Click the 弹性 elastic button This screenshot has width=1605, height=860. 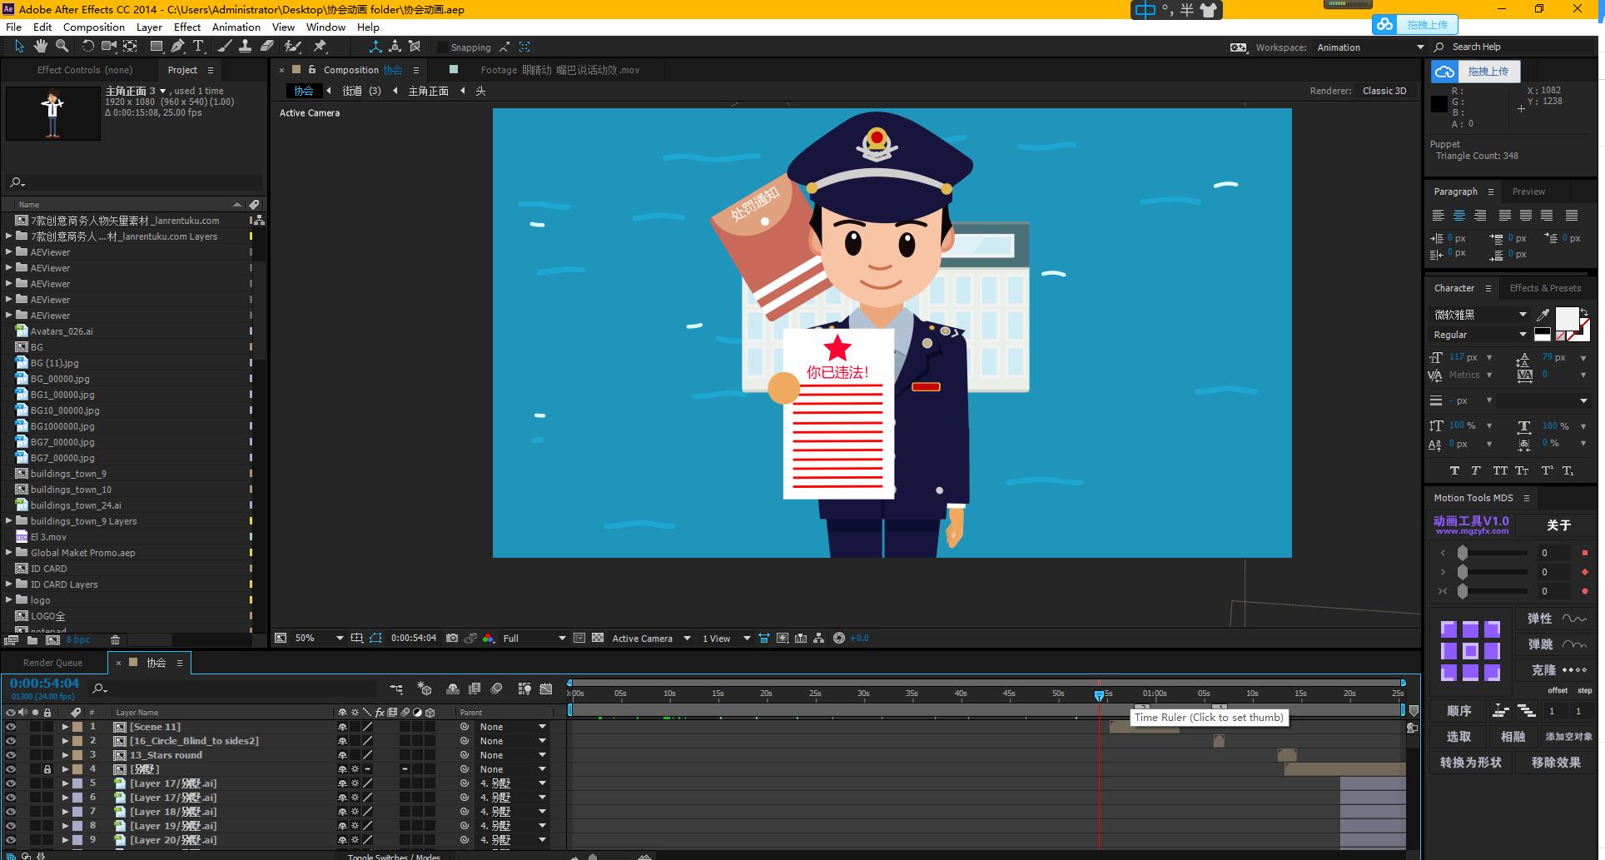(1557, 619)
